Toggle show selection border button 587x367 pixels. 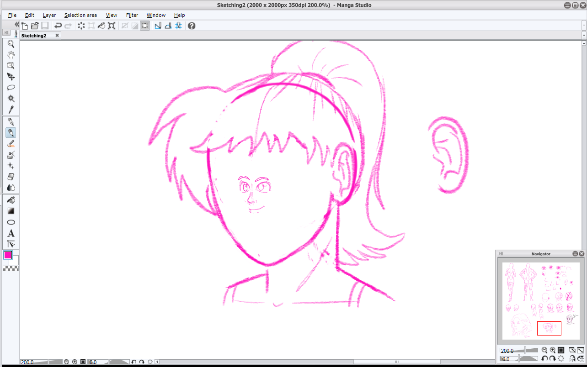145,26
